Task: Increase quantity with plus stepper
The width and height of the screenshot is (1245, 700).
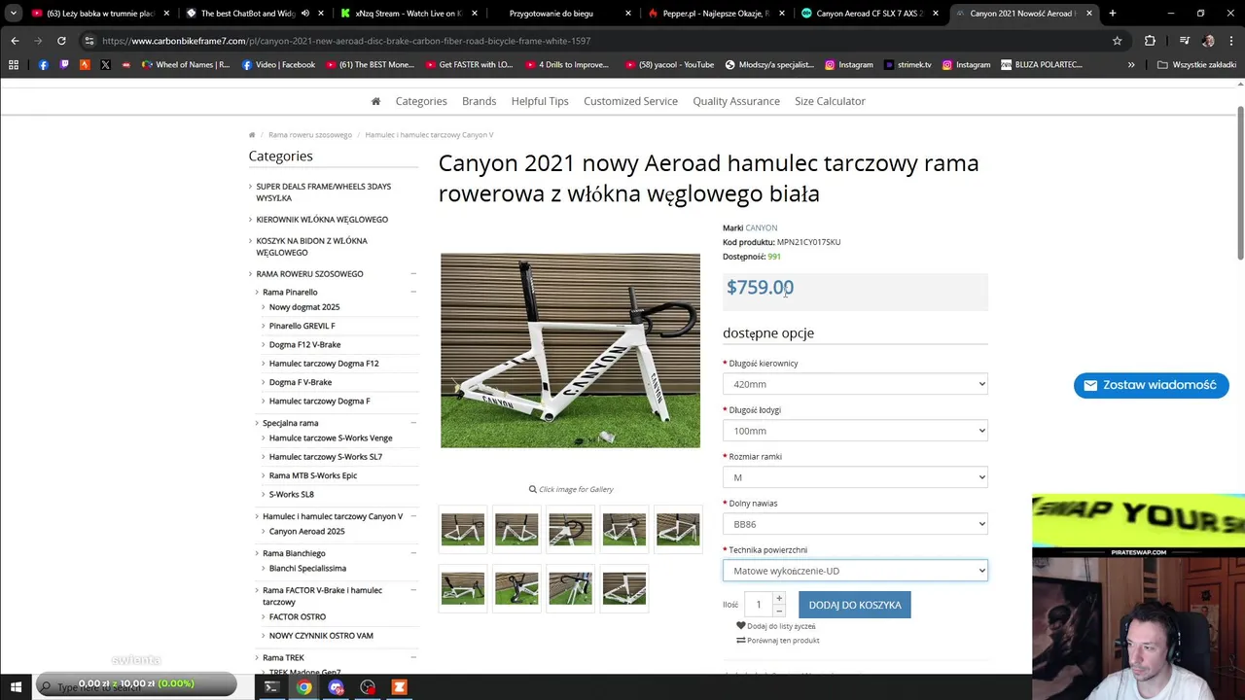Action: (778, 598)
